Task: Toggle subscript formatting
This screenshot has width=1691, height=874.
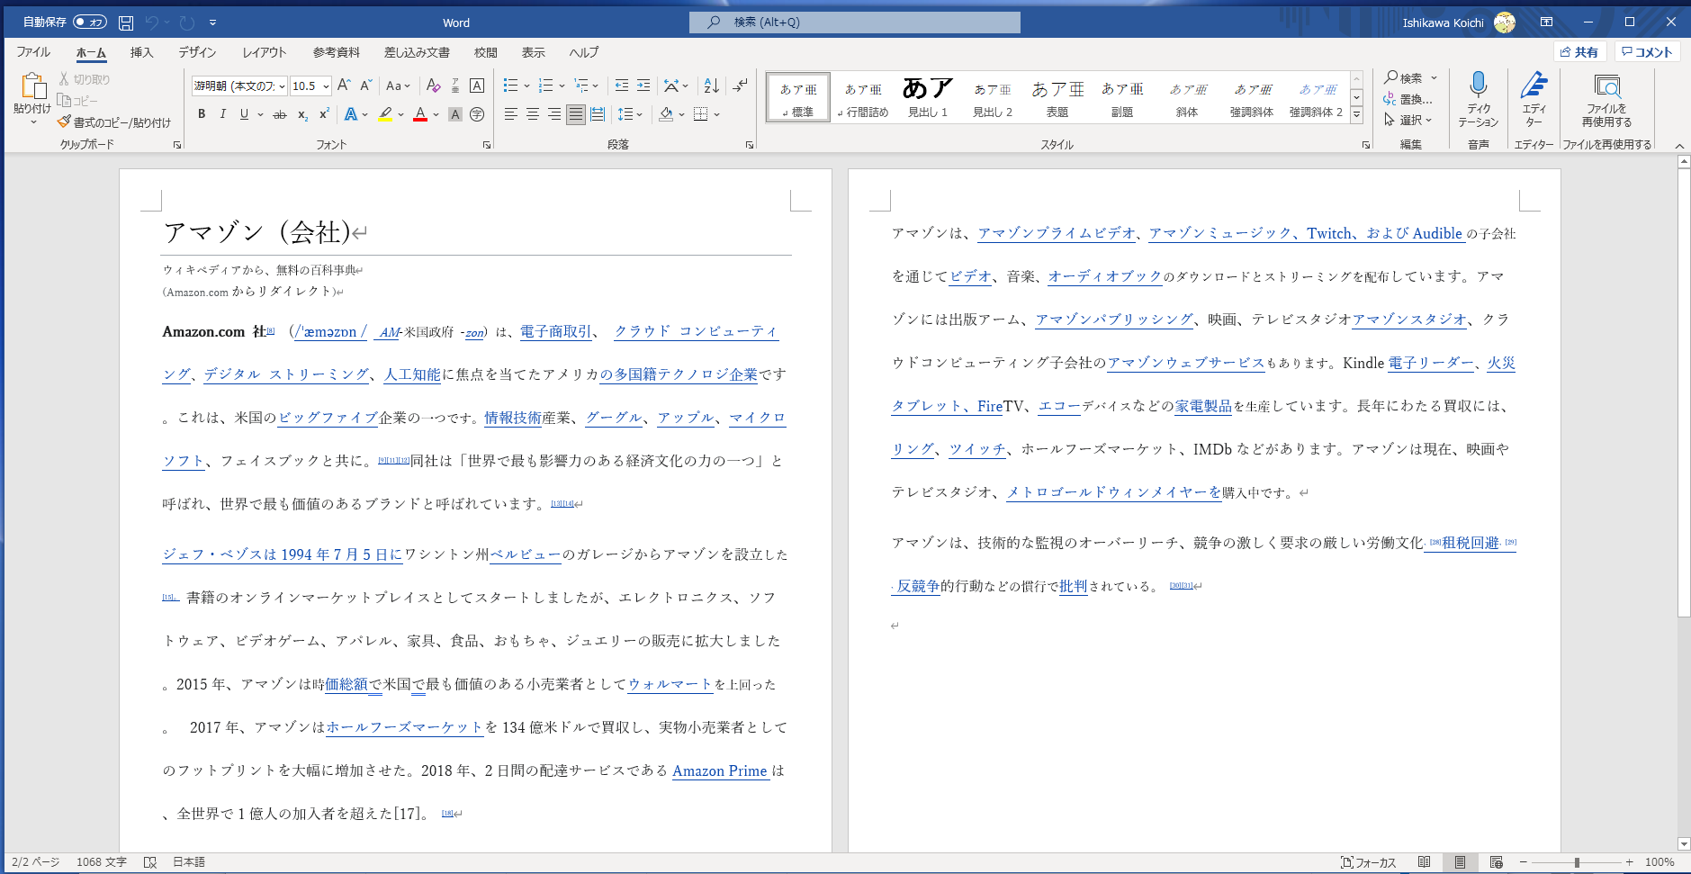Action: pyautogui.click(x=302, y=114)
